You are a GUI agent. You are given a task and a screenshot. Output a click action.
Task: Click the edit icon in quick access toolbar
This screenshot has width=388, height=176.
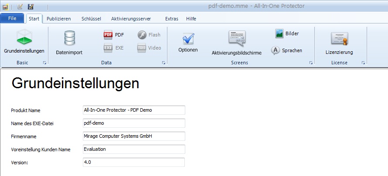coord(20,7)
